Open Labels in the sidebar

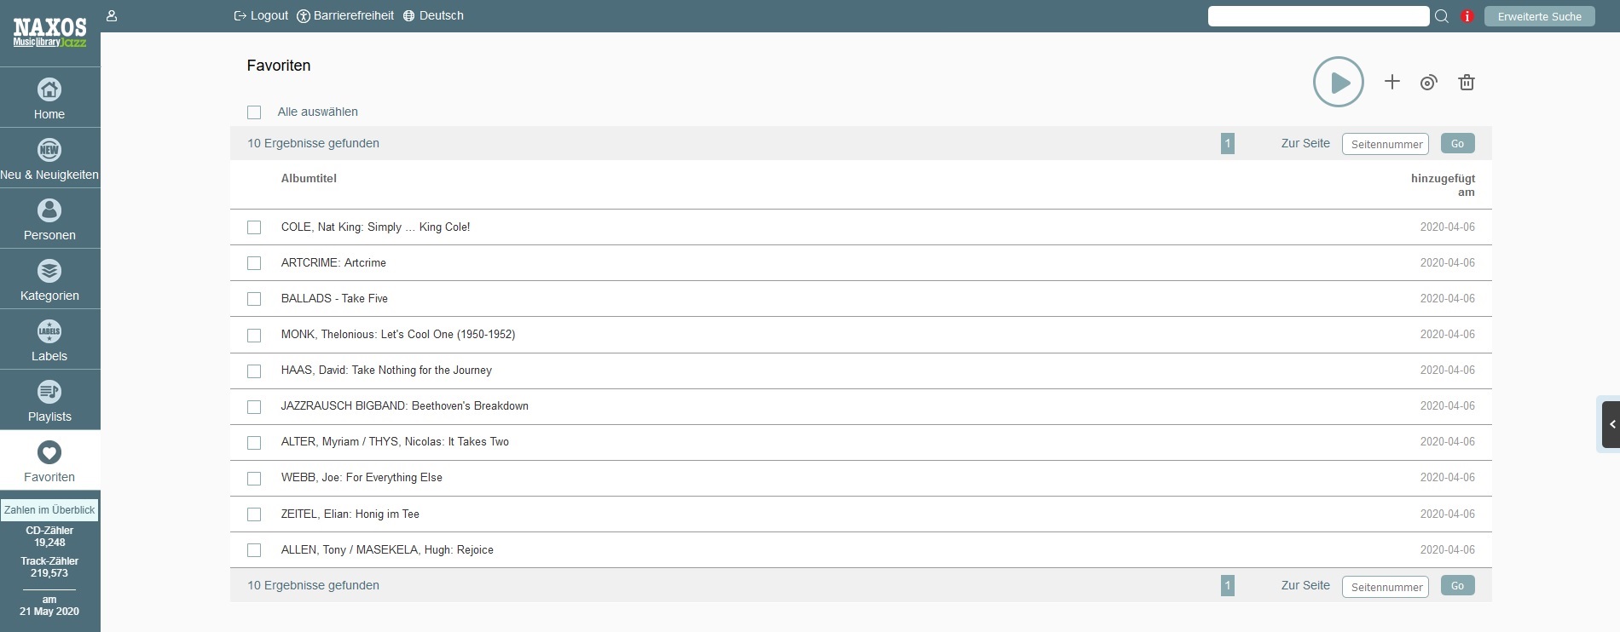click(x=49, y=340)
